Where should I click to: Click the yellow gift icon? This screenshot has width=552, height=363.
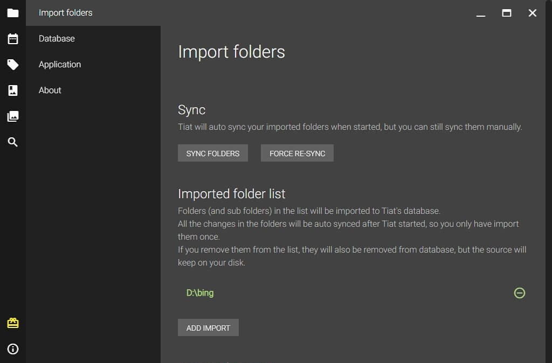[x=13, y=323]
